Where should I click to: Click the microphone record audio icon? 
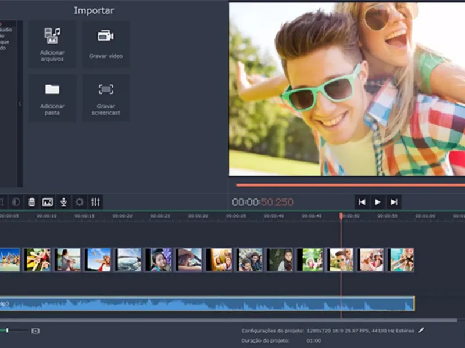63,202
